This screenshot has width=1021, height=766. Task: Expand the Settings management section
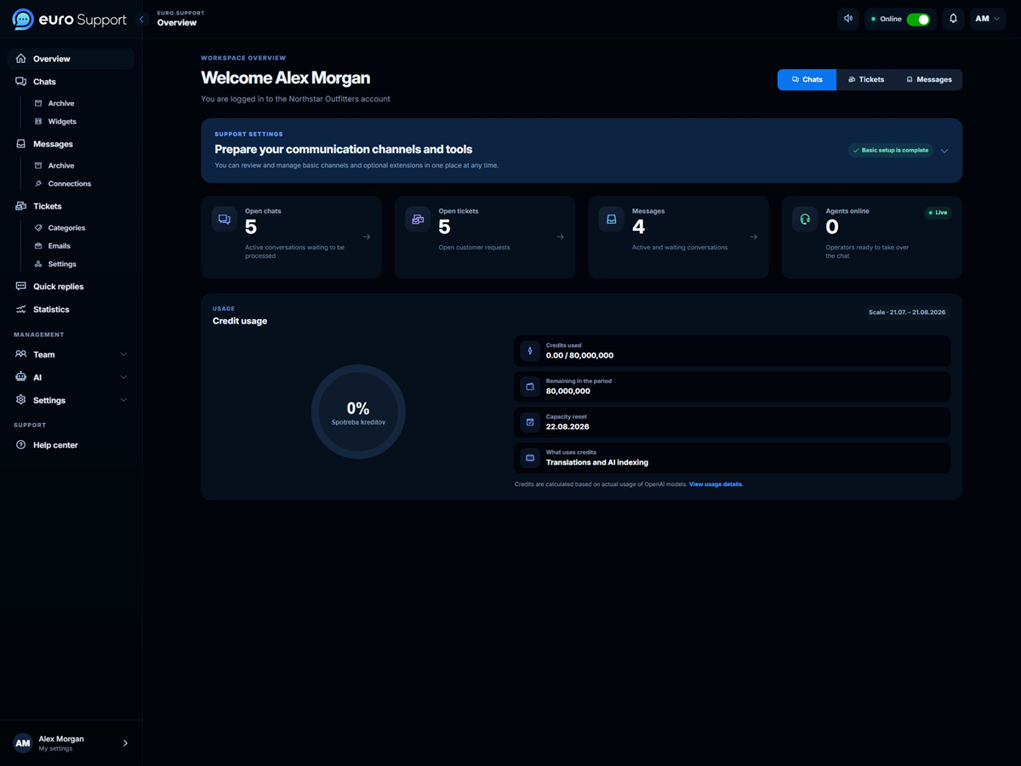(71, 400)
